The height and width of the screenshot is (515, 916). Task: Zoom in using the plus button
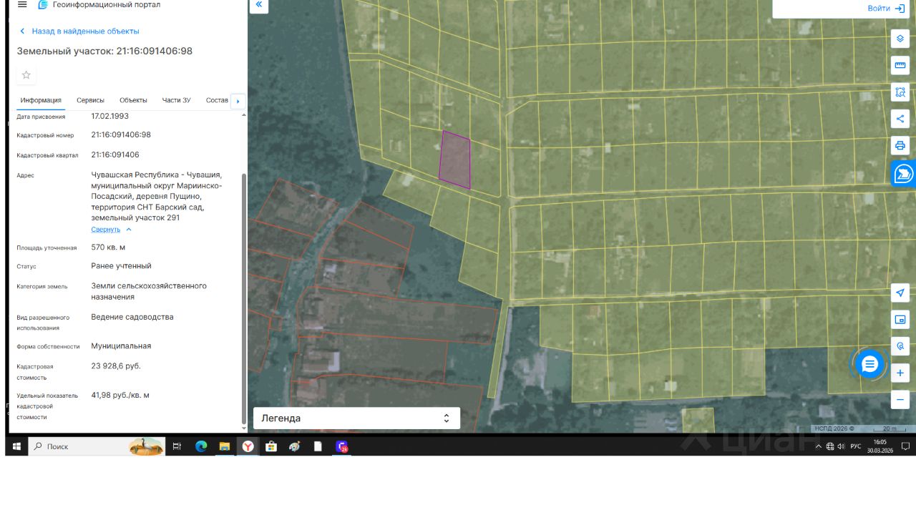900,373
